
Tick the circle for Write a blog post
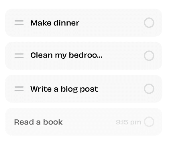(x=149, y=89)
